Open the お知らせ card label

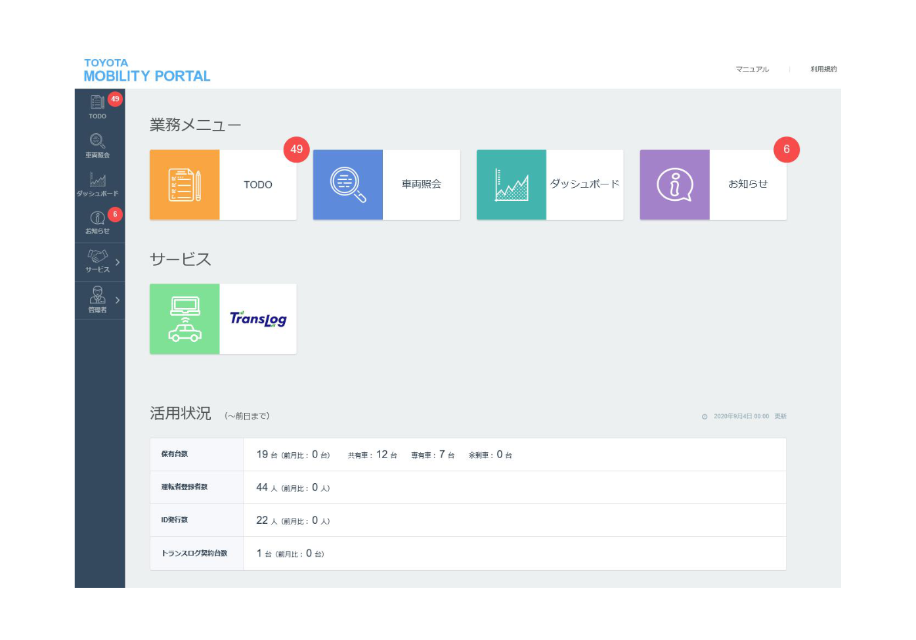(748, 184)
